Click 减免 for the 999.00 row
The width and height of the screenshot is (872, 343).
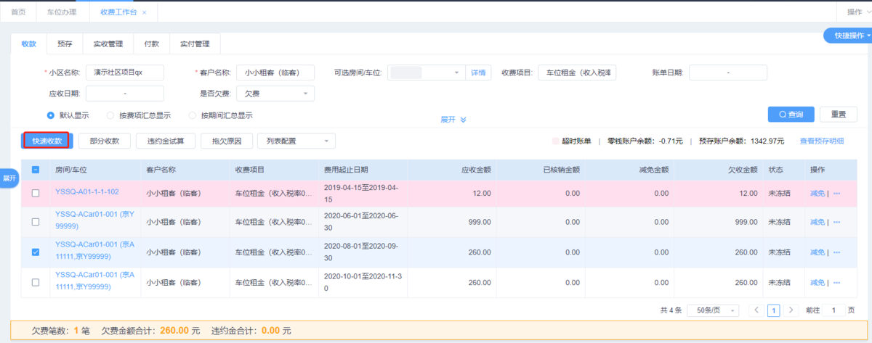pyautogui.click(x=817, y=221)
